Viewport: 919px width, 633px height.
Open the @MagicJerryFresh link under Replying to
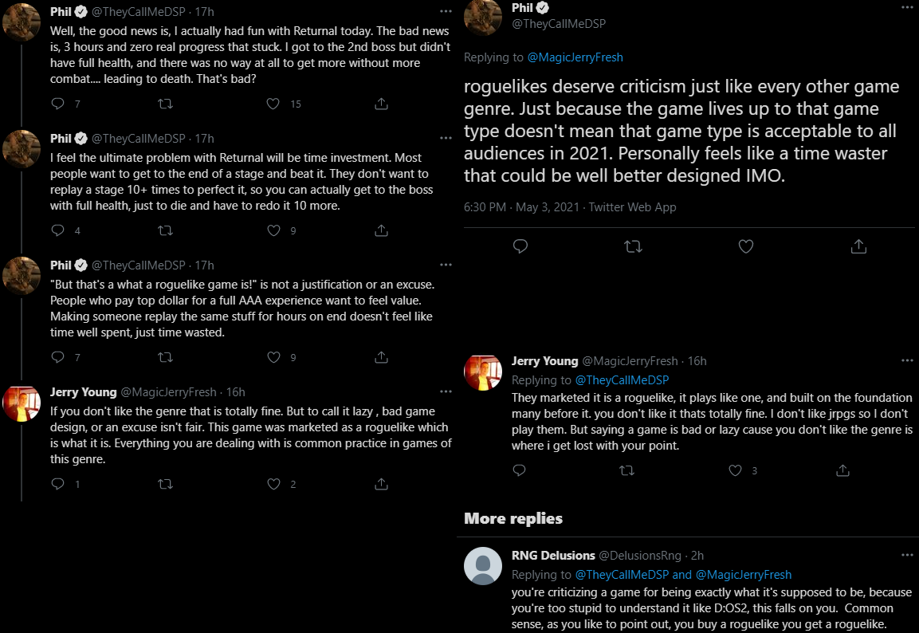575,57
